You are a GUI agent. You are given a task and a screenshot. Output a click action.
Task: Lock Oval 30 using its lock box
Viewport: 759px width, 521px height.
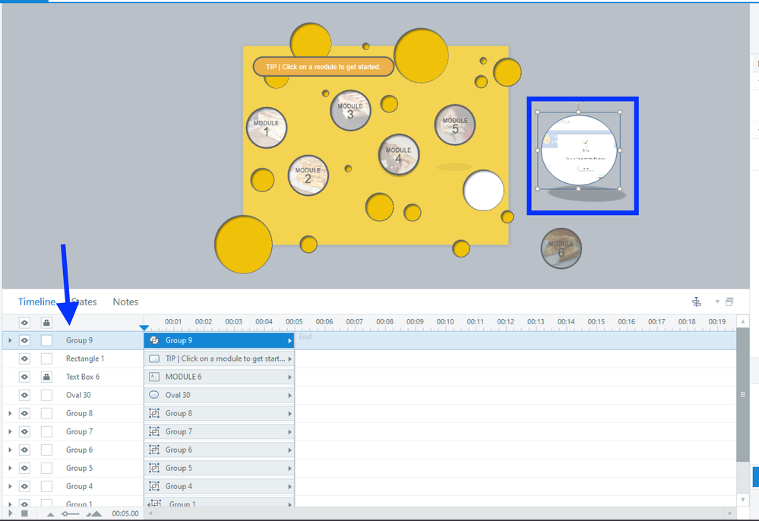click(46, 395)
